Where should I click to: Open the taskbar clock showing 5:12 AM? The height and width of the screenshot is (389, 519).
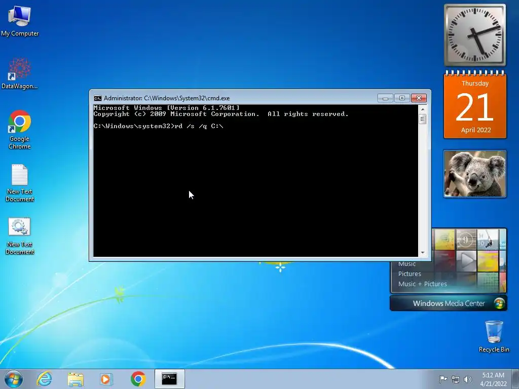493,379
